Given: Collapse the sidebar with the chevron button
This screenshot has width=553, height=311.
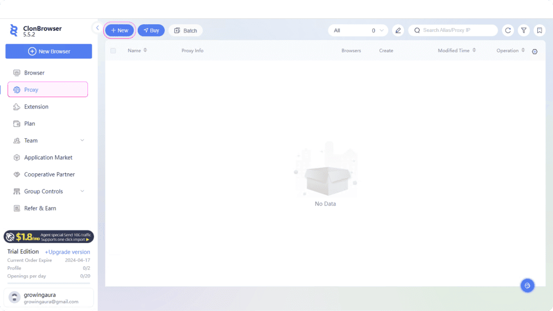Looking at the screenshot, I should [97, 28].
